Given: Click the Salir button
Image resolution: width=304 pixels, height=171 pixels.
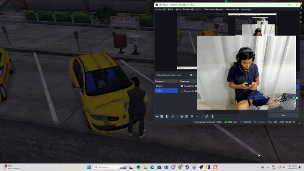Looking at the screenshot, I should coord(283,115).
